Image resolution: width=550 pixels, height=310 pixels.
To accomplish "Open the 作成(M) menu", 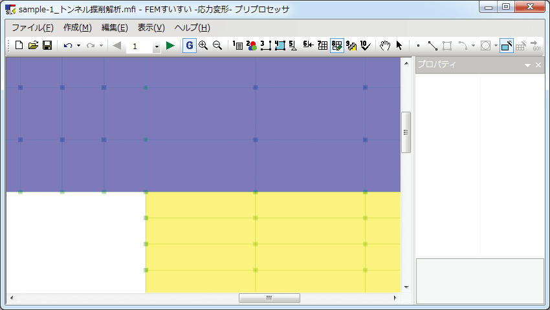I will pos(78,28).
